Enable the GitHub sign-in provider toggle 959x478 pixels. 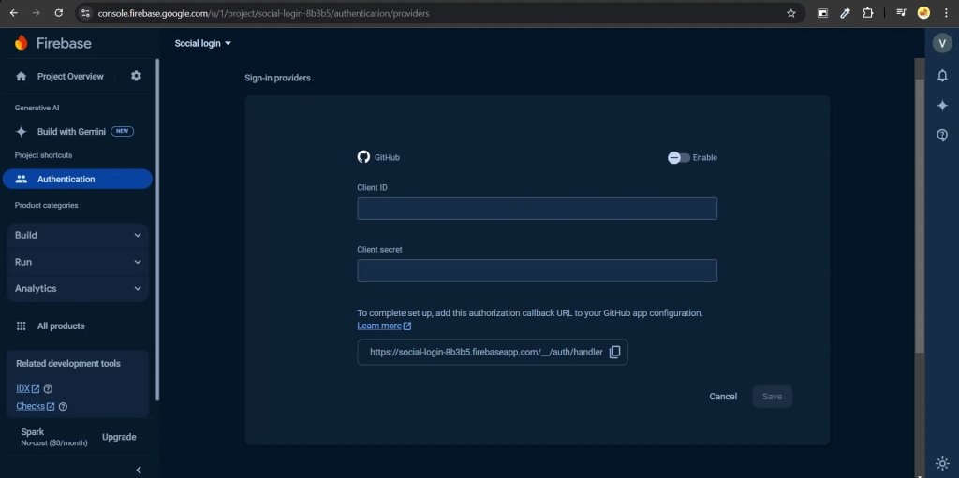click(678, 157)
